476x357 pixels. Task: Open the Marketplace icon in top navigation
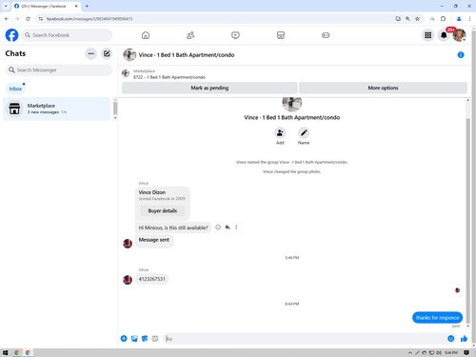281,35
